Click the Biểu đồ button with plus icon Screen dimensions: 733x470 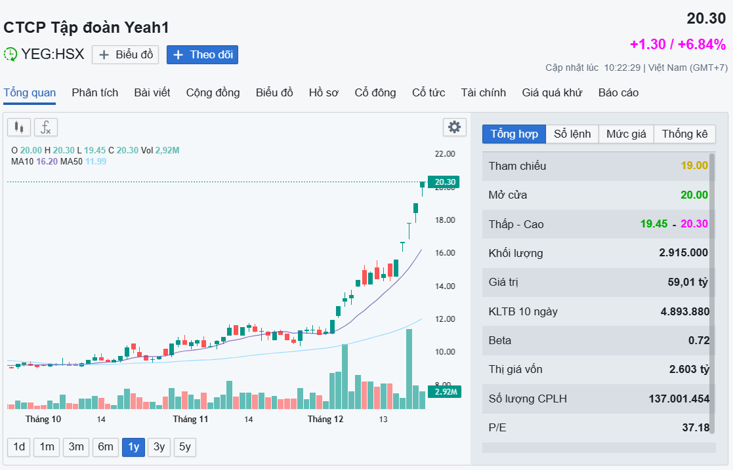[125, 54]
